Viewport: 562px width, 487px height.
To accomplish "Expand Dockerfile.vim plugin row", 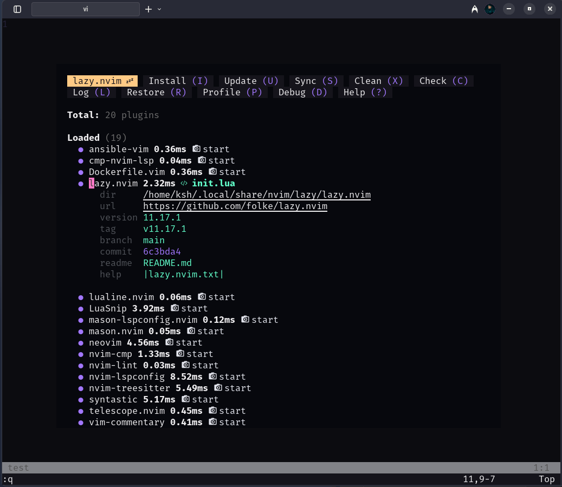I will click(127, 172).
